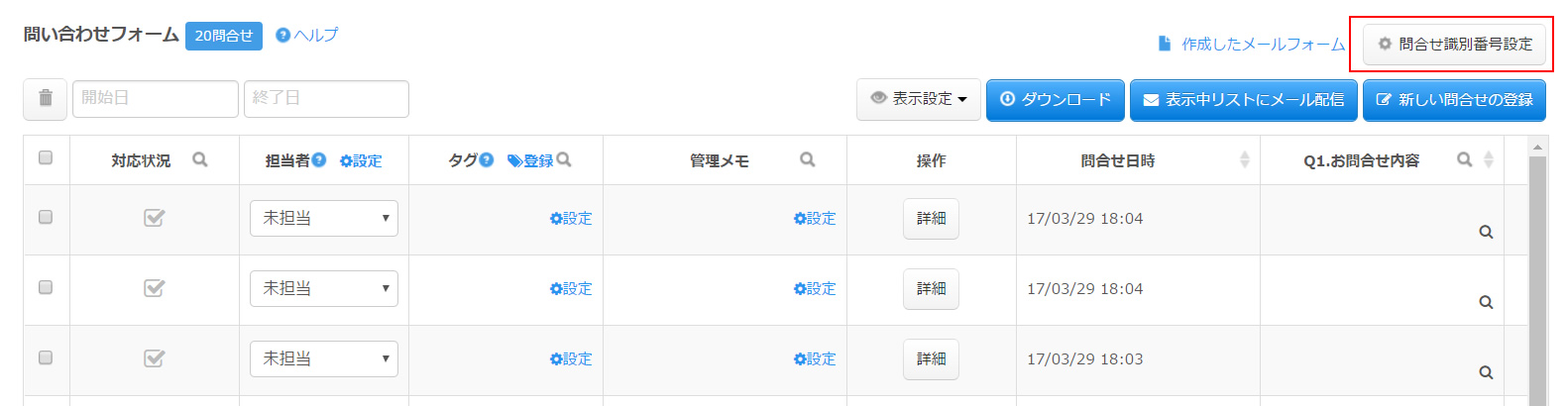The height and width of the screenshot is (406, 1567).
Task: Click the 問合せ識別番号設定 button
Action: (x=1454, y=45)
